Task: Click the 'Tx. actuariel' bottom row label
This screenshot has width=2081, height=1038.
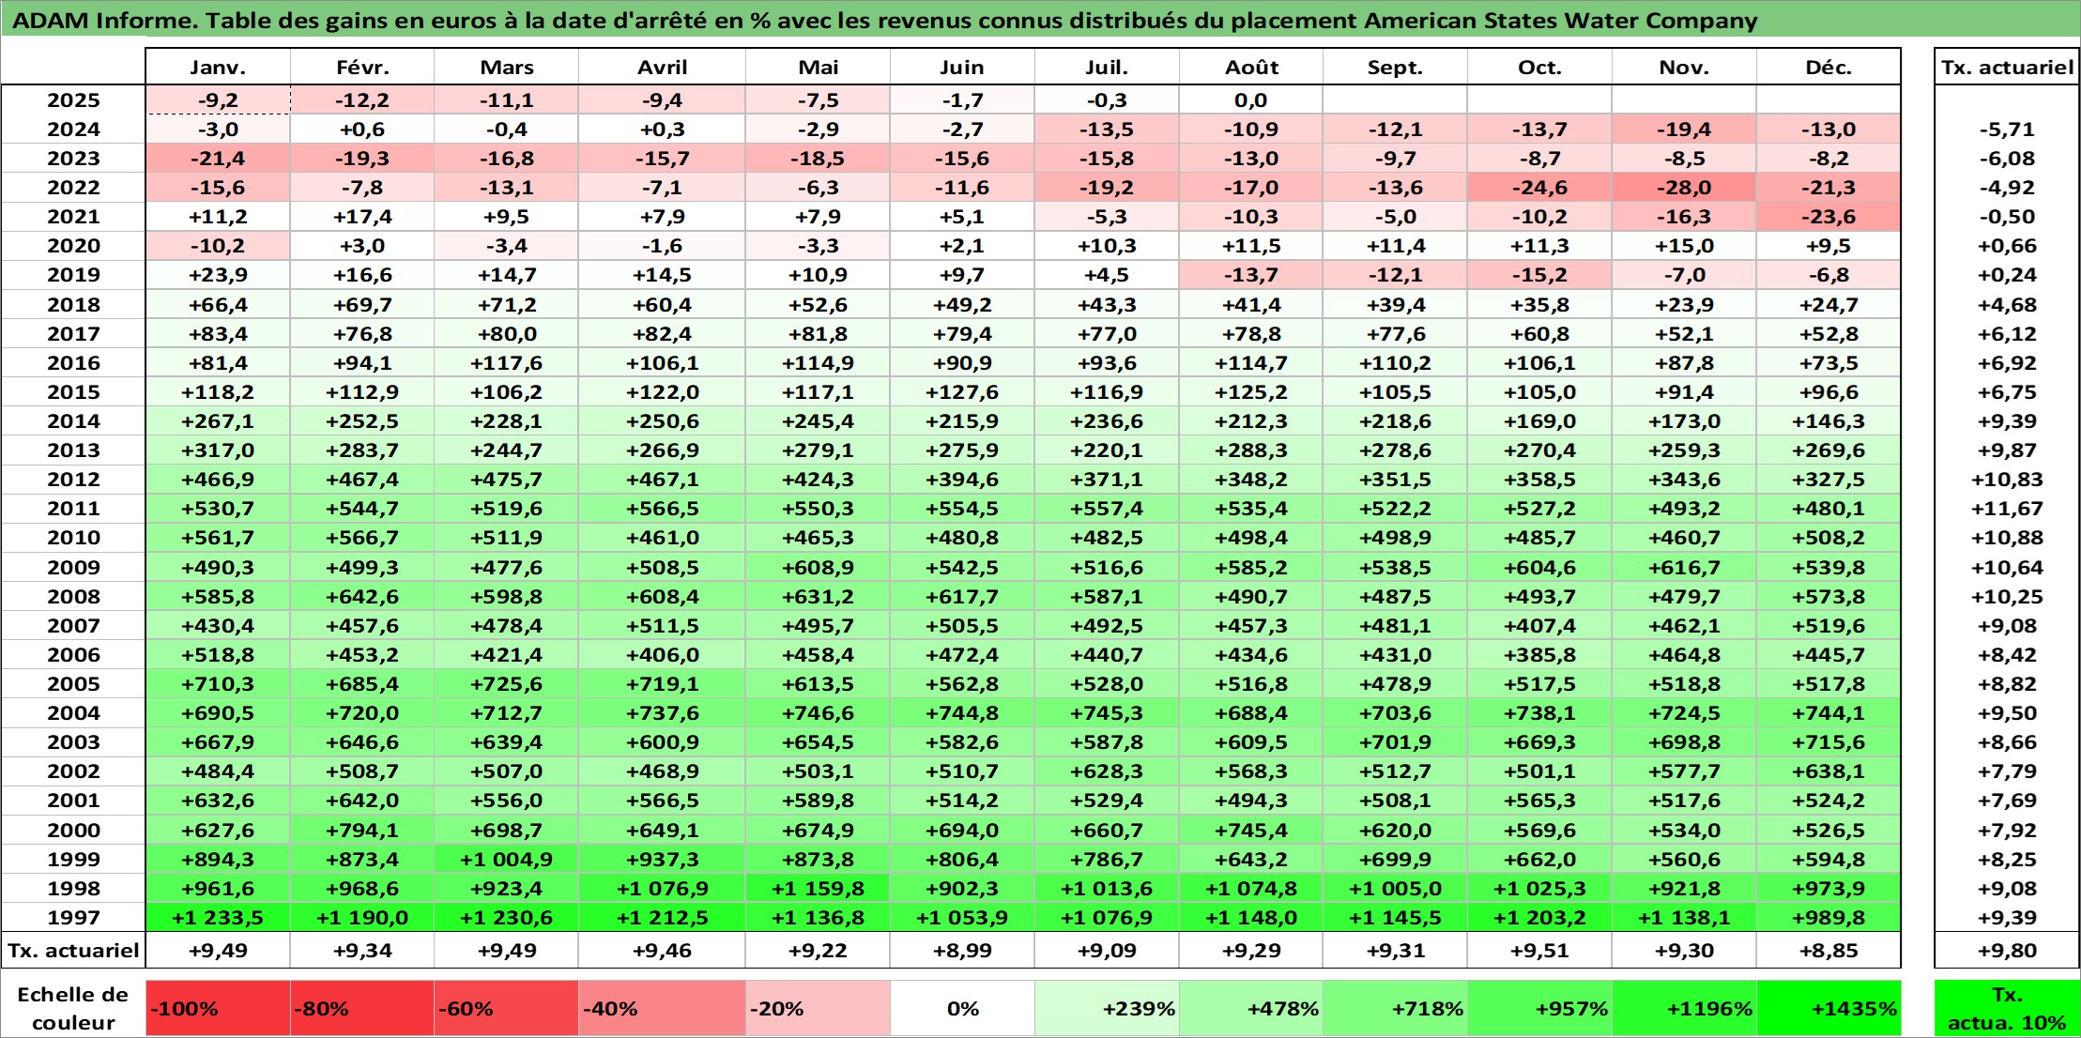Action: click(x=73, y=951)
